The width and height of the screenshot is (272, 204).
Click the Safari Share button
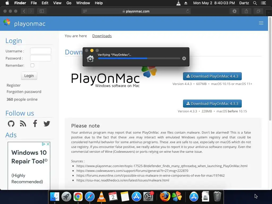(x=246, y=11)
